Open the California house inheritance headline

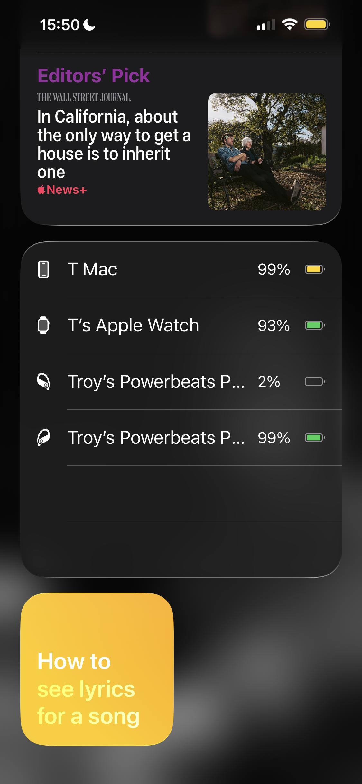pos(114,144)
